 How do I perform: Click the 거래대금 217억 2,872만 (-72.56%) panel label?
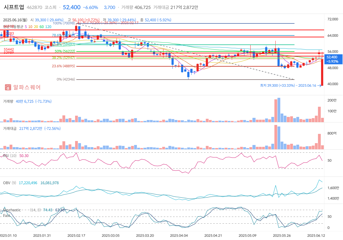click(32, 129)
